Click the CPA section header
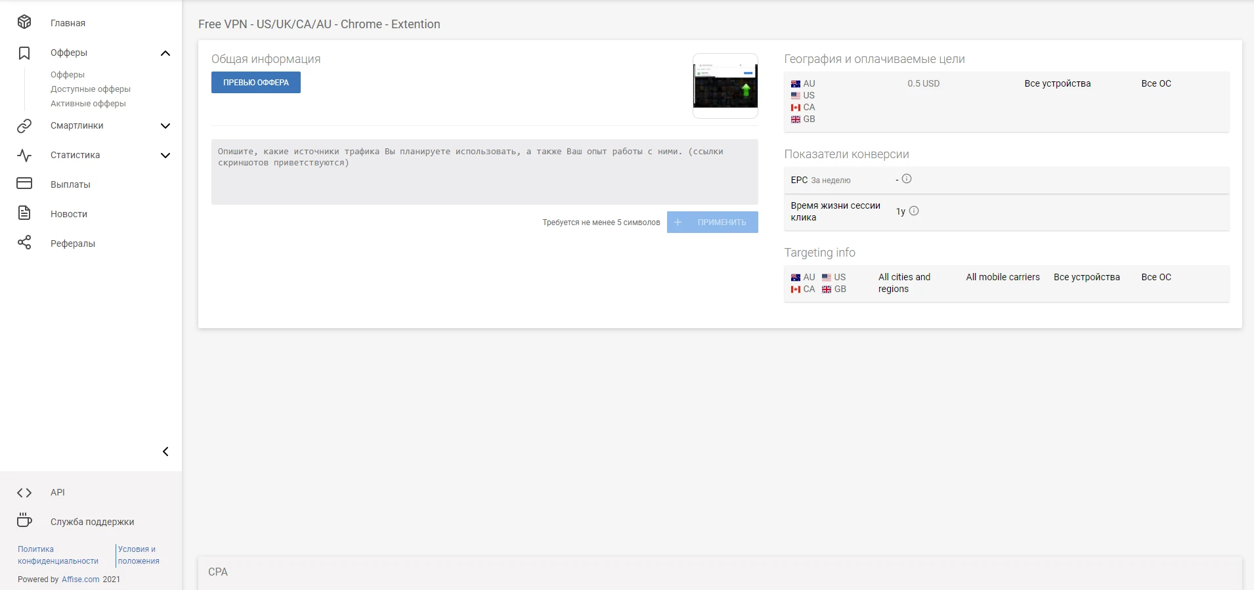 (x=218, y=572)
